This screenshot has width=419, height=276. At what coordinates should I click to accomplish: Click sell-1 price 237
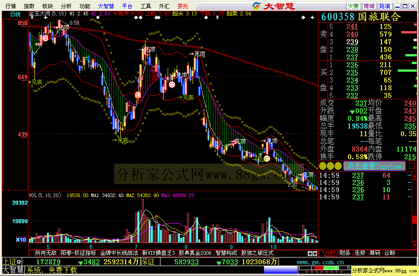pyautogui.click(x=352, y=57)
